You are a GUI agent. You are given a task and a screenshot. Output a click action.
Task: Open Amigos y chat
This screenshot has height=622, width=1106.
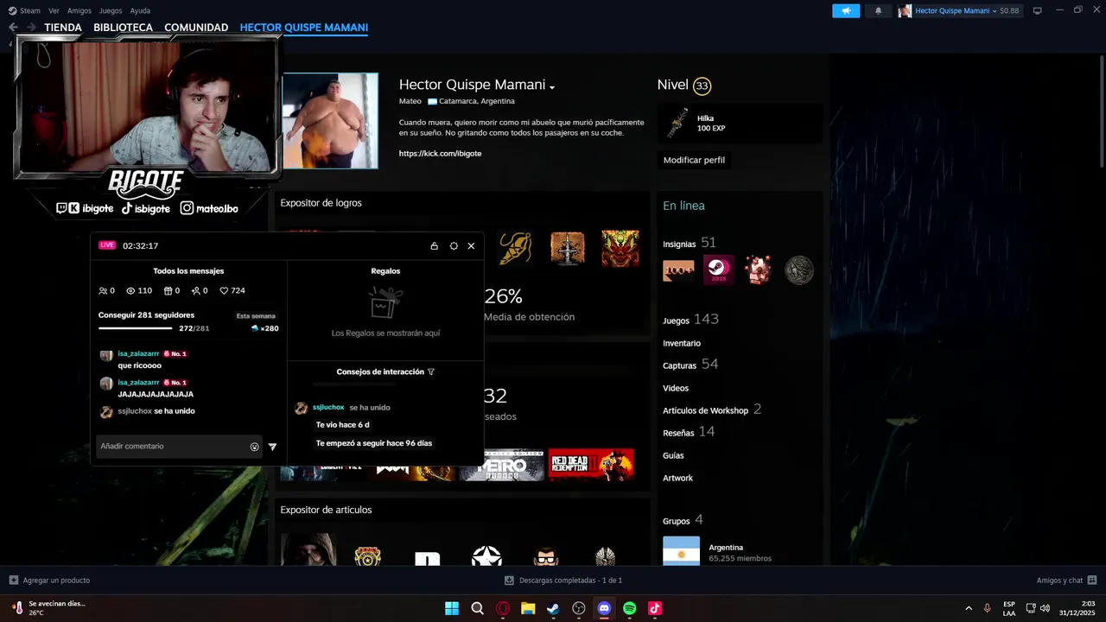click(x=1066, y=581)
